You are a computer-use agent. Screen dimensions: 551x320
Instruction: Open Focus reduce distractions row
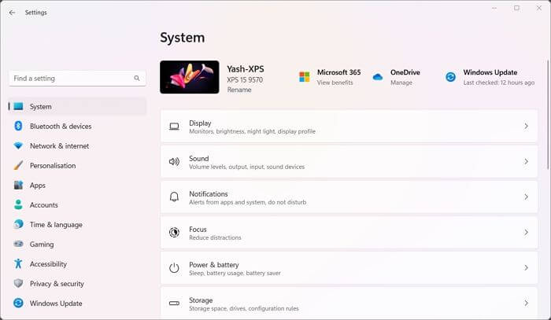(x=349, y=232)
